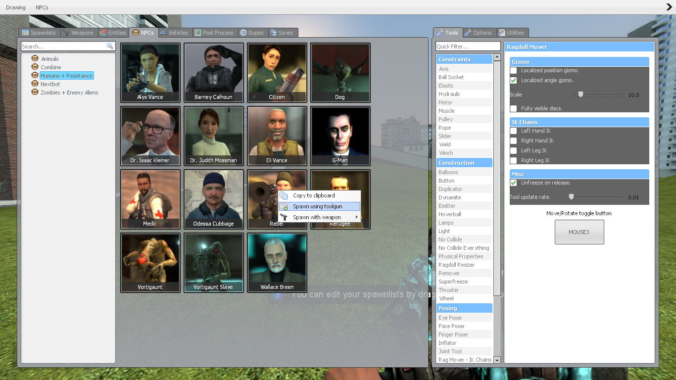Image resolution: width=676 pixels, height=380 pixels.
Task: Select the Barney Calhoun NPC icon
Action: (214, 73)
